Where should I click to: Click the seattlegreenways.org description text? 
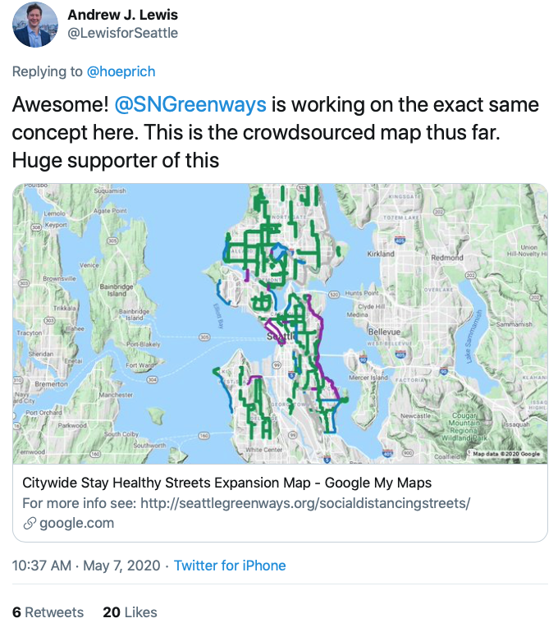point(246,503)
